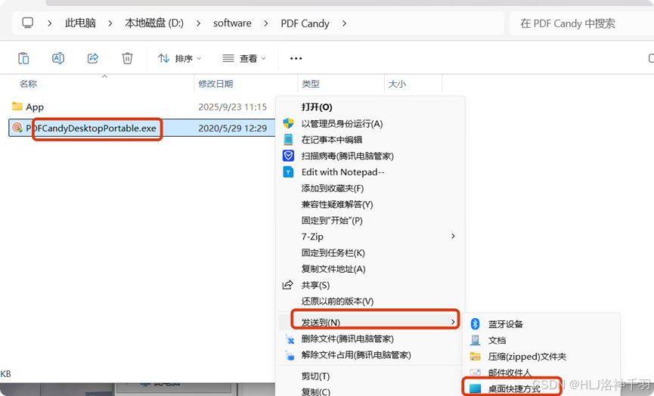Go to 本地磁盘 (D:) breadcrumb
Screen dimensions: 654x396
coord(154,23)
